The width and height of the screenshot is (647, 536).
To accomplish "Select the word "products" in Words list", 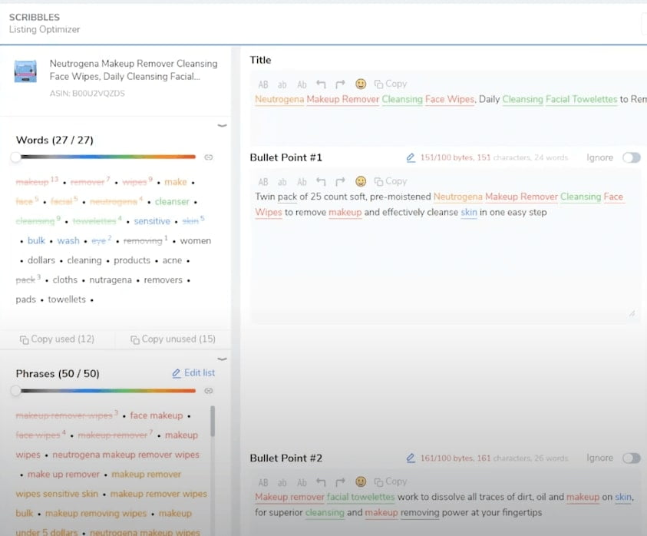I will [x=132, y=260].
